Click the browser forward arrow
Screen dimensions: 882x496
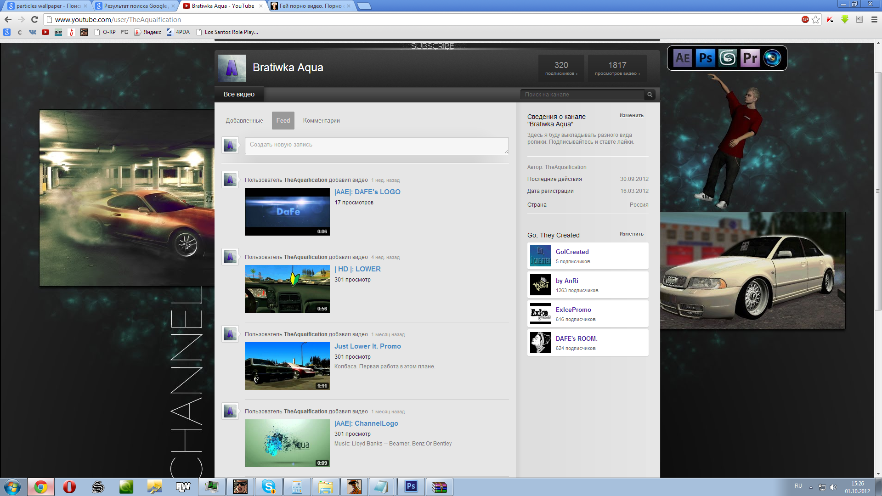[x=21, y=19]
